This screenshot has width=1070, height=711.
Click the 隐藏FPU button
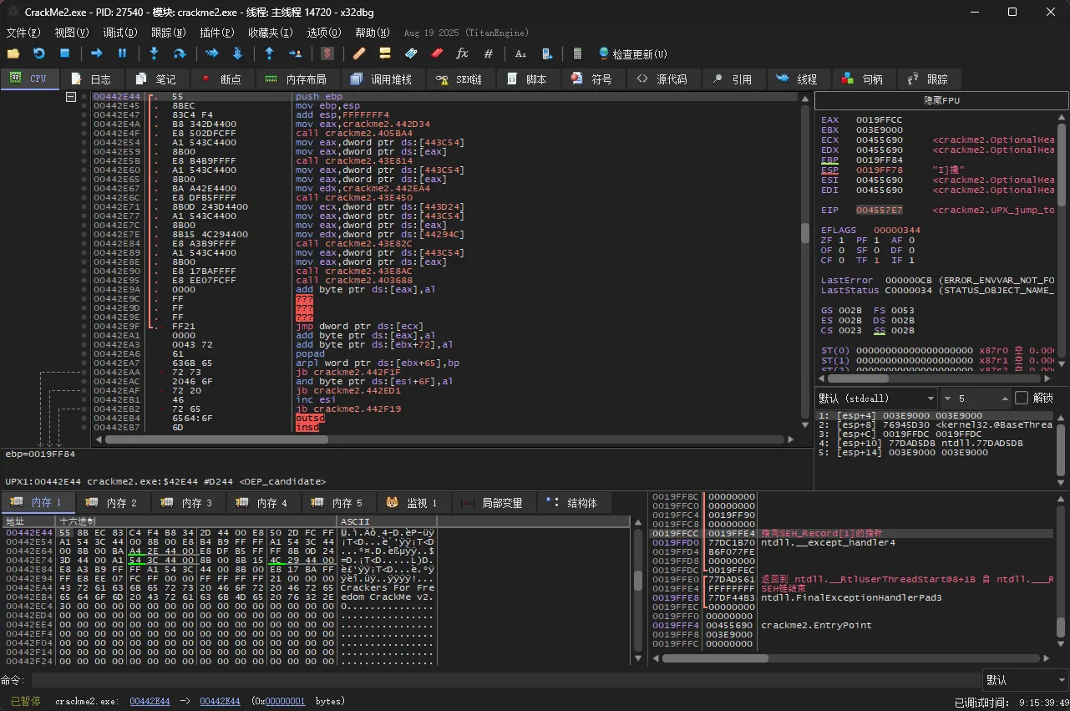941,100
